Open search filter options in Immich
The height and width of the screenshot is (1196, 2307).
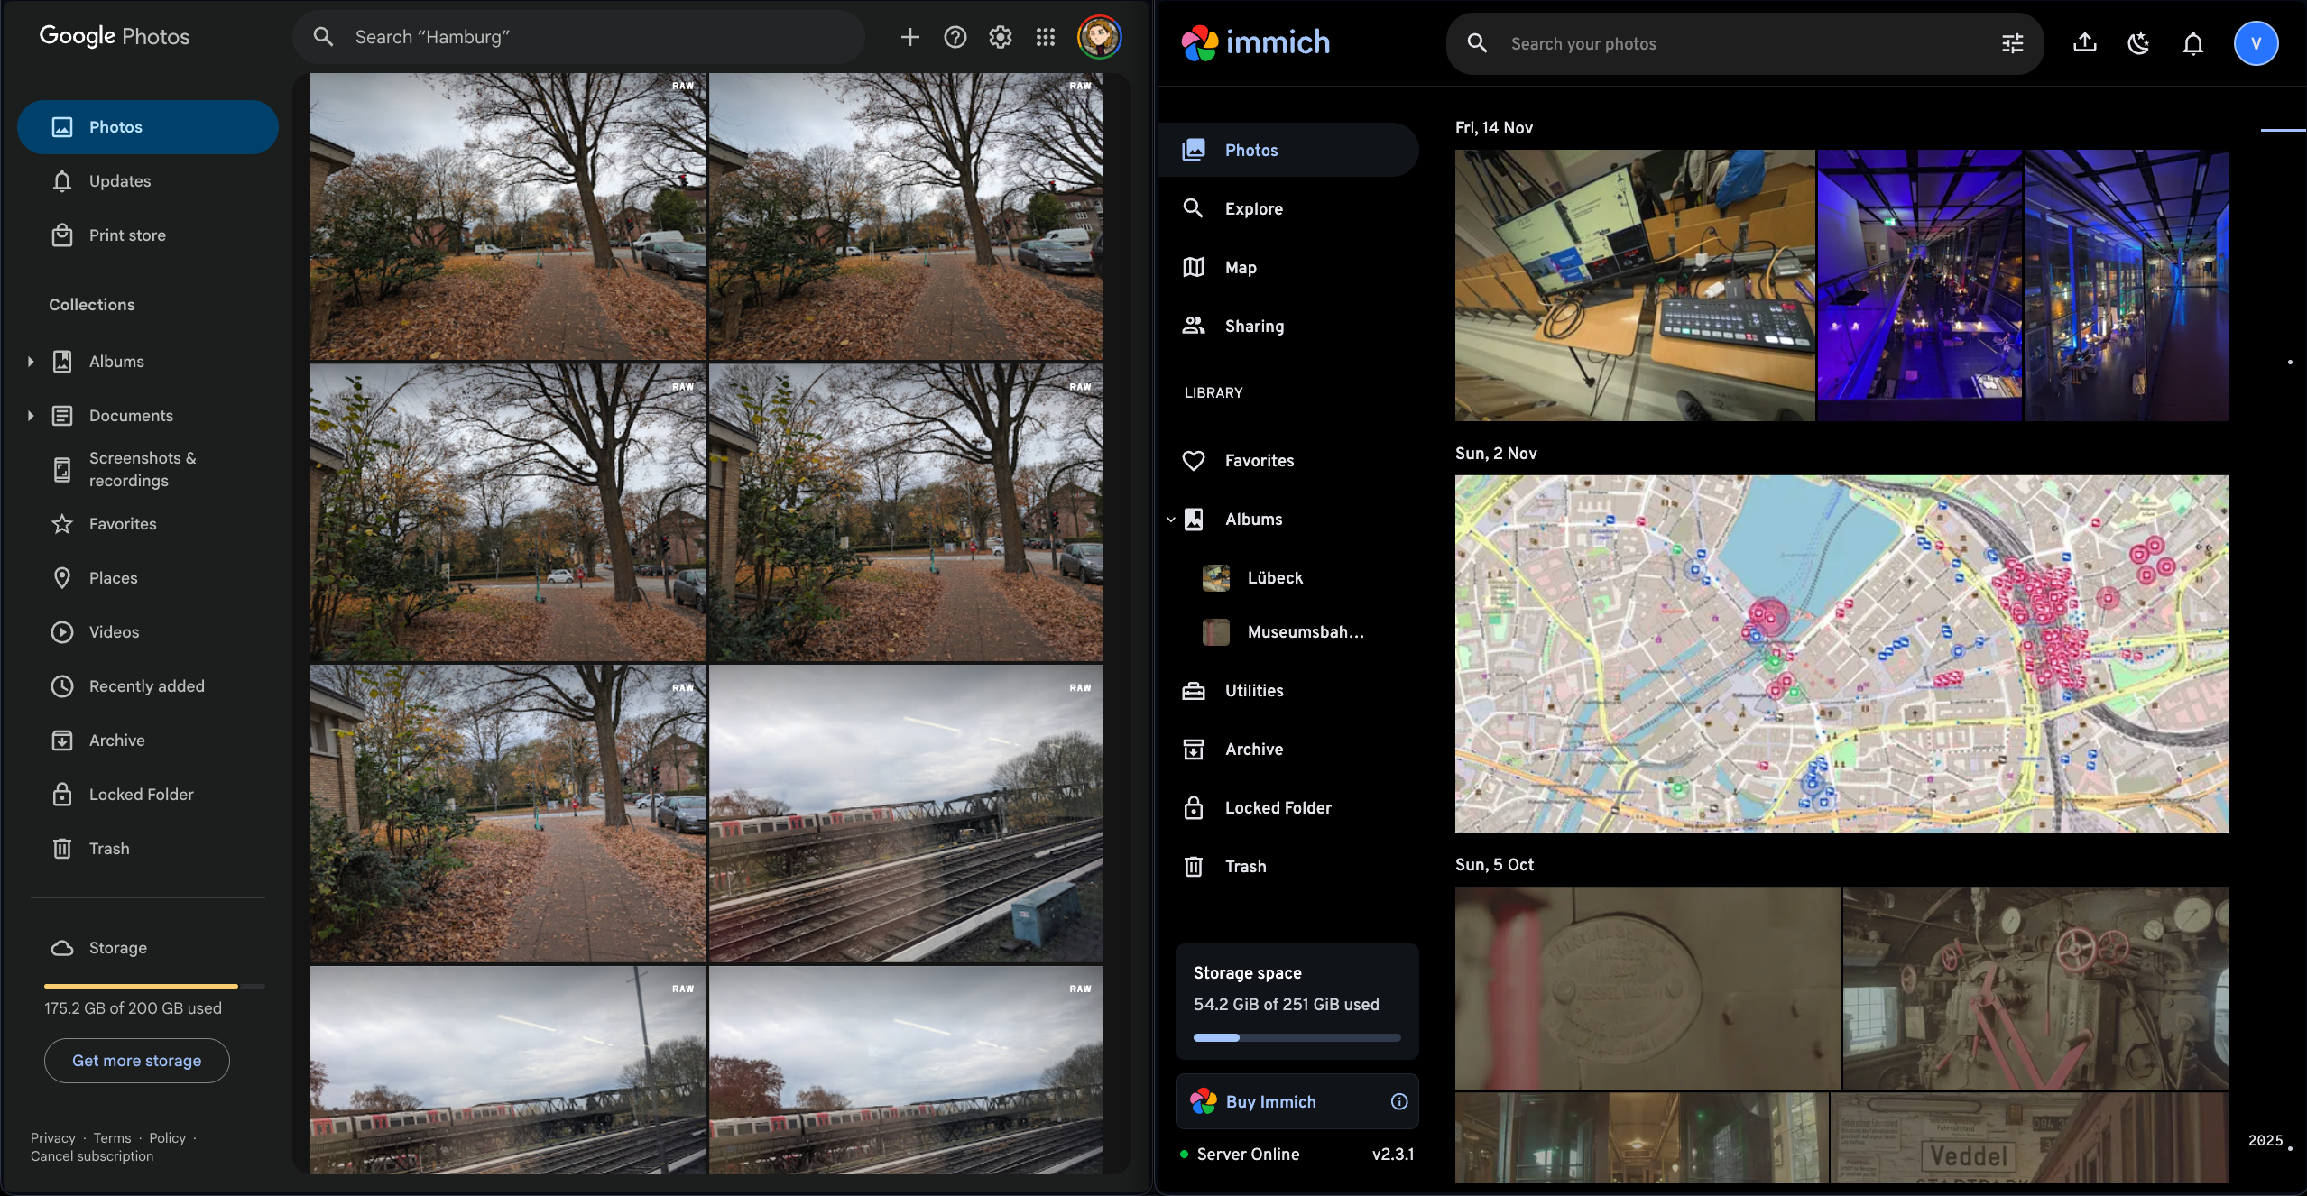2012,43
